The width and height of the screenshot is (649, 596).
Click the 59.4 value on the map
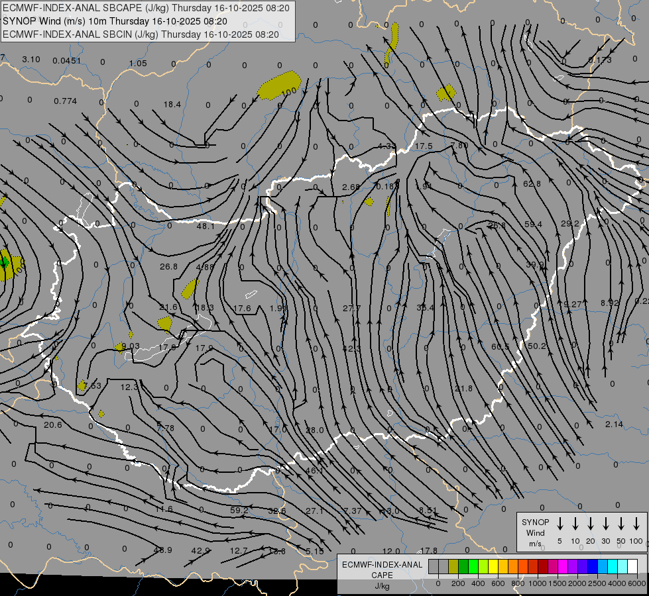coord(533,224)
